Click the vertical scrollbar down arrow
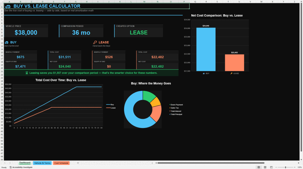This screenshot has height=169, width=303. [301, 159]
